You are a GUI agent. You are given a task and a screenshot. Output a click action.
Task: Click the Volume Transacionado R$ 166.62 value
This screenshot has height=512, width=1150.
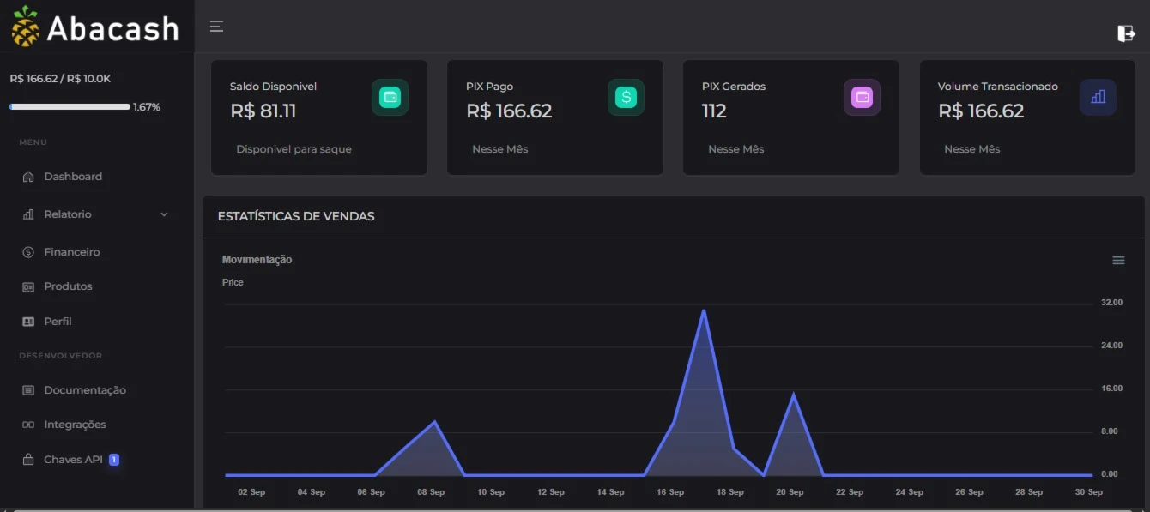981,111
